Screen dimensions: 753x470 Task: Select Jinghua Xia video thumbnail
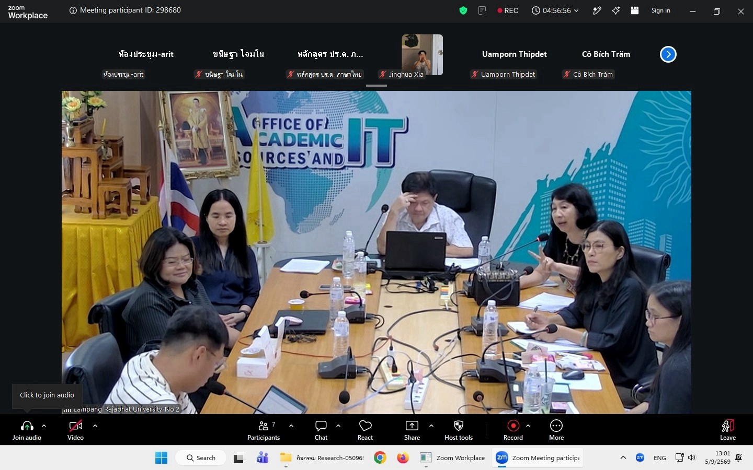coord(423,55)
